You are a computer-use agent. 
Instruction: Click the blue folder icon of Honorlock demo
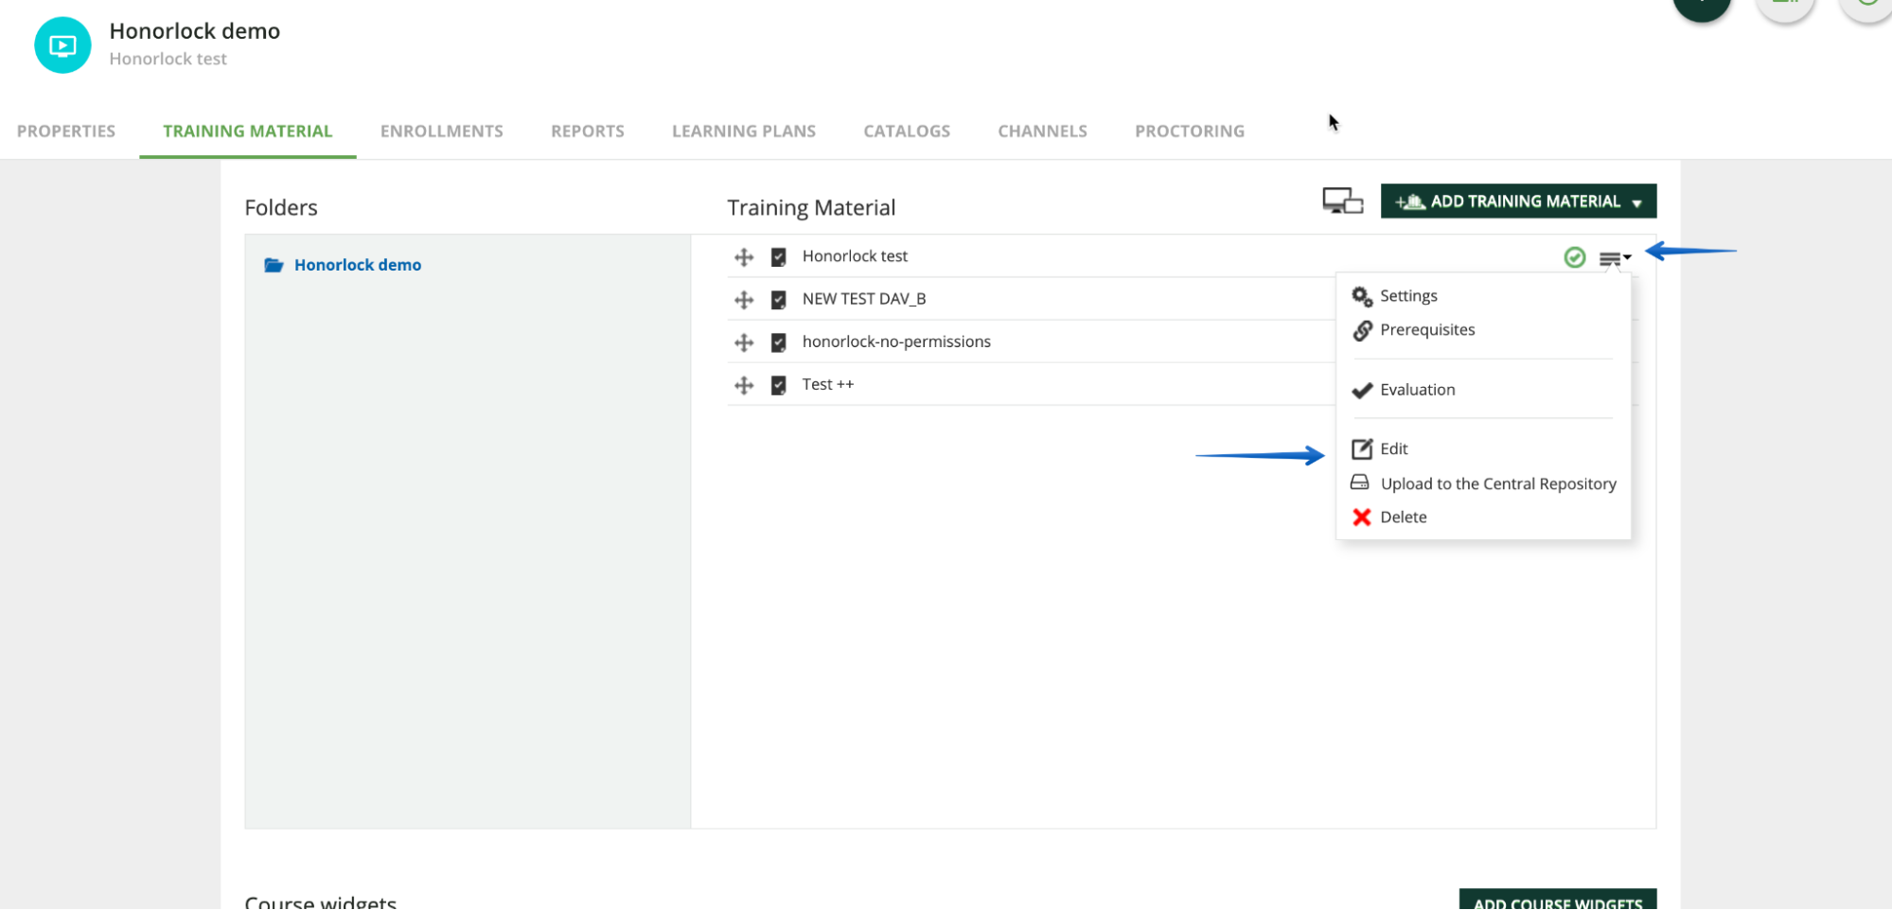coord(274,265)
